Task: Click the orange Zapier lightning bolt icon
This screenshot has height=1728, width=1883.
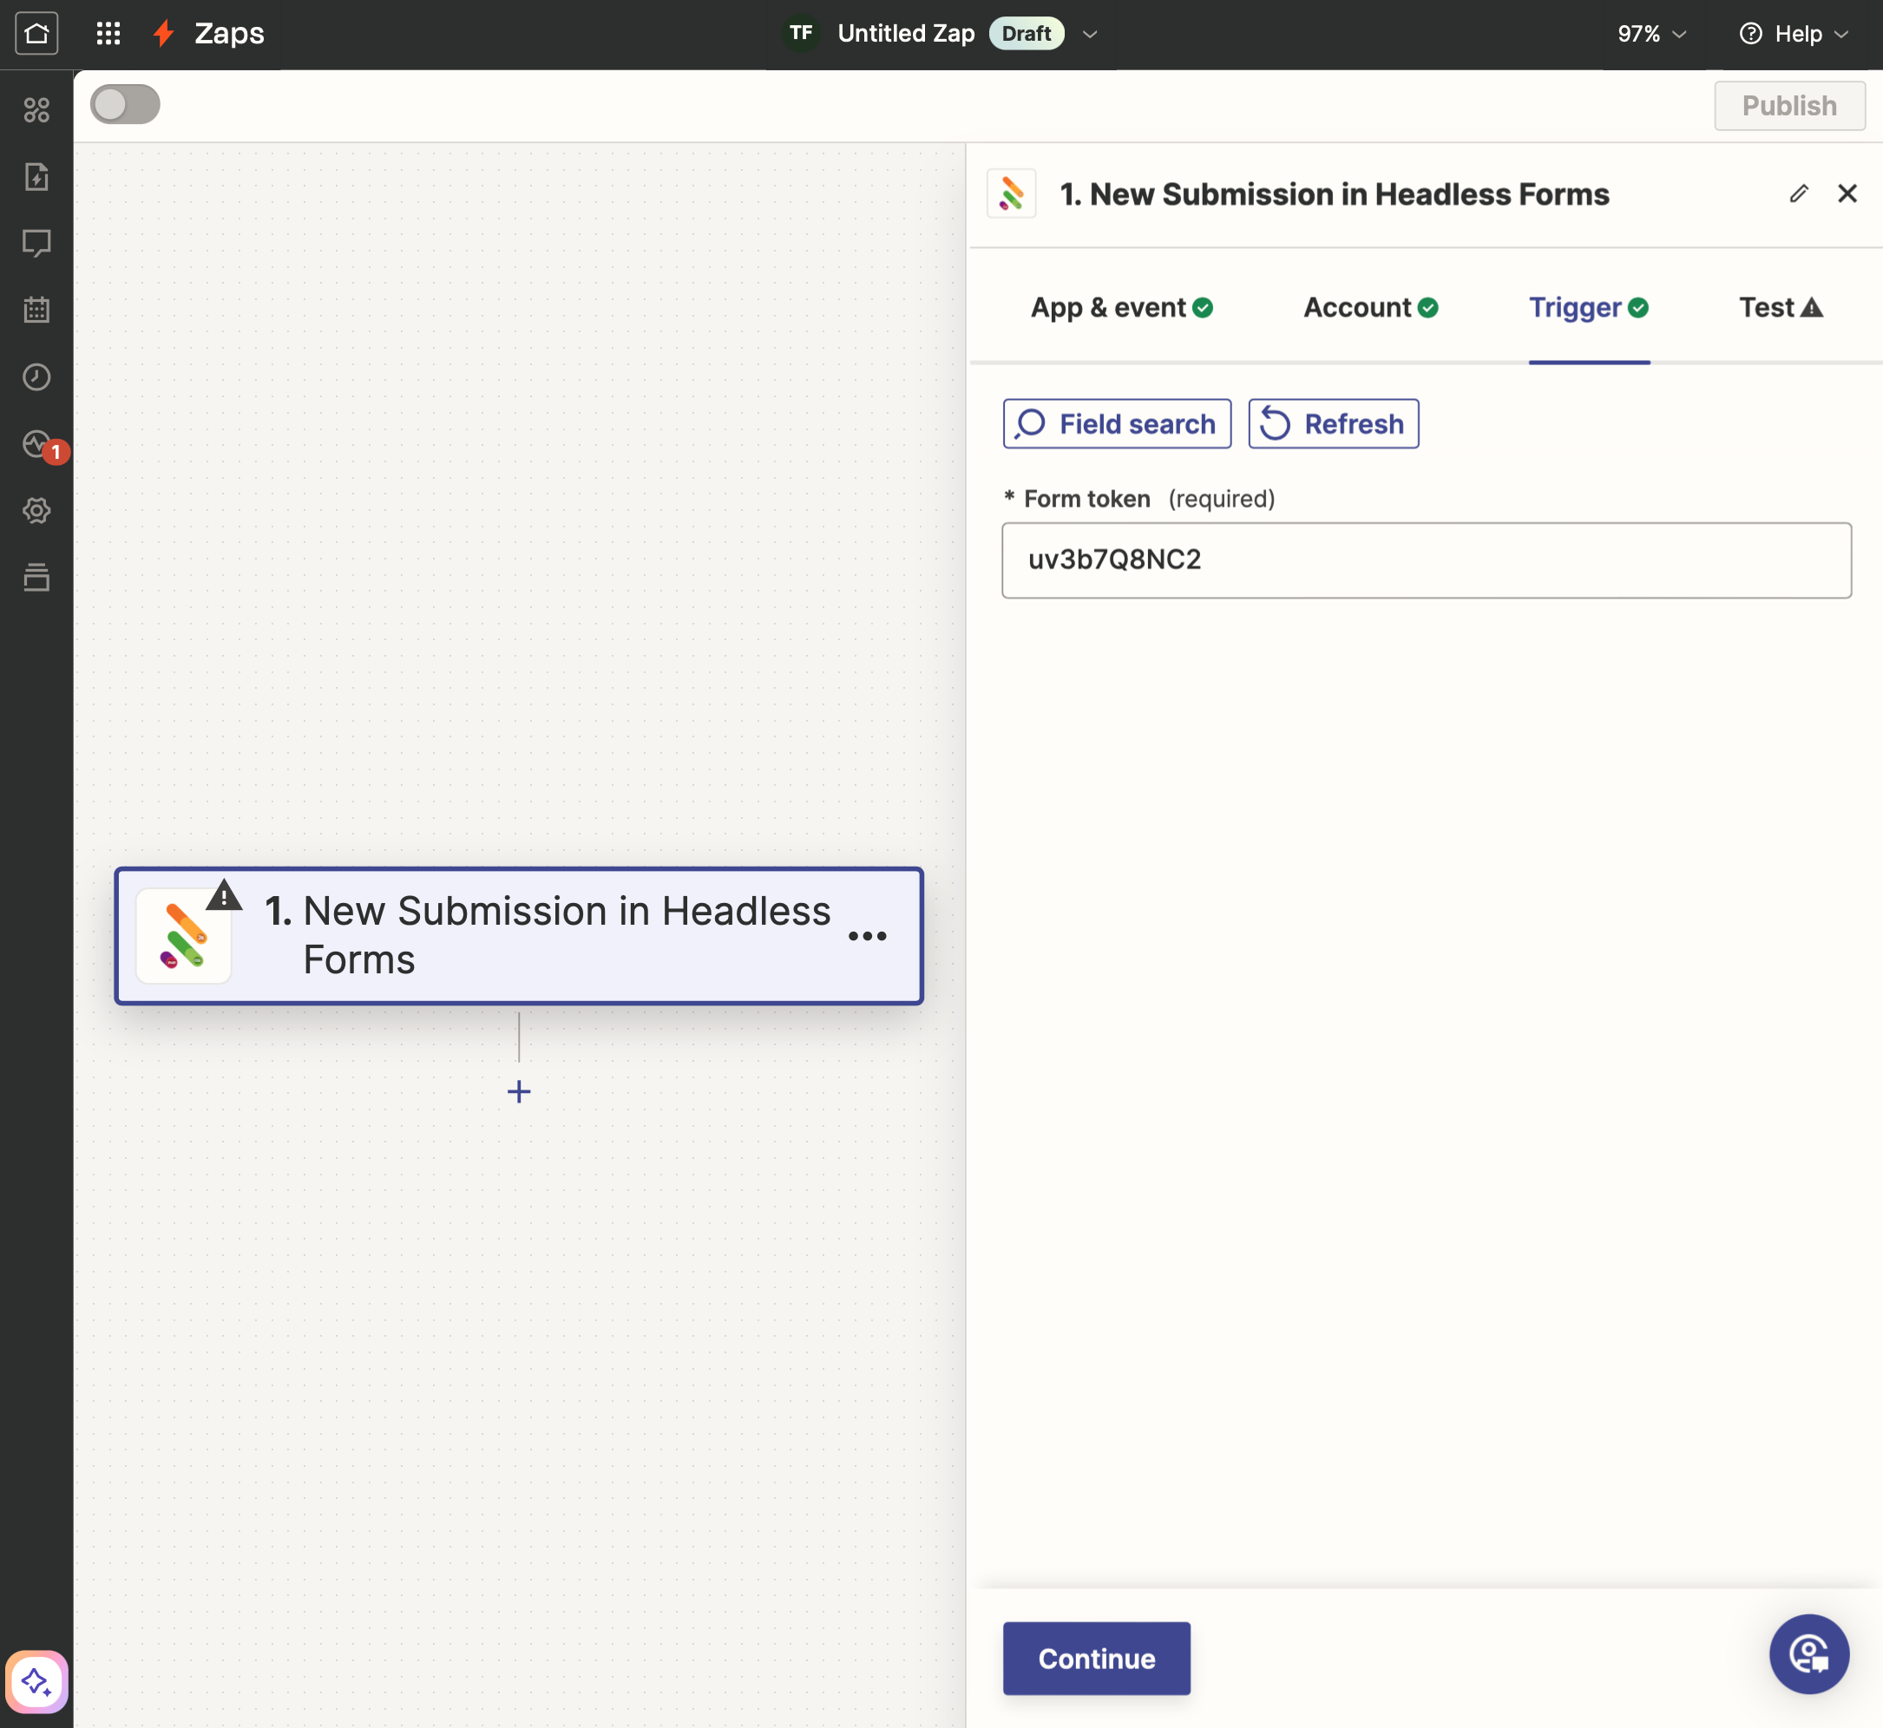Action: (164, 34)
